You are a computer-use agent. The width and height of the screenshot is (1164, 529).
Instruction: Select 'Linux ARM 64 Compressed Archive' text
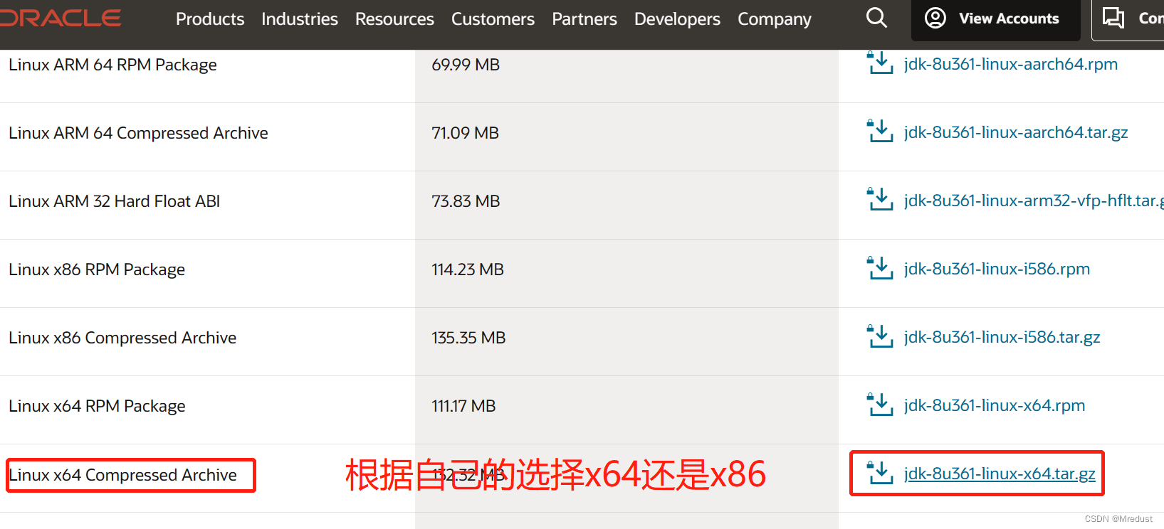point(138,133)
